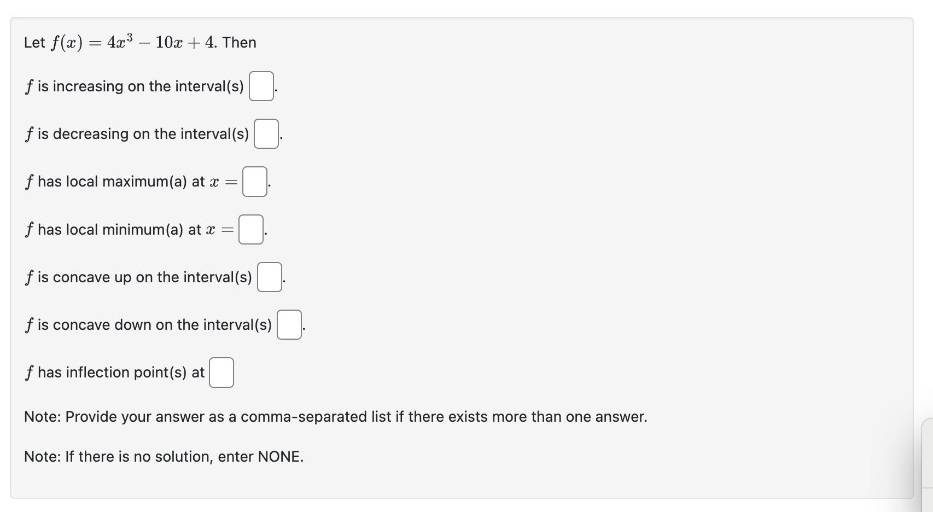Click the 'f is decreasing' label text
Screen dimensions: 933x512
click(137, 134)
